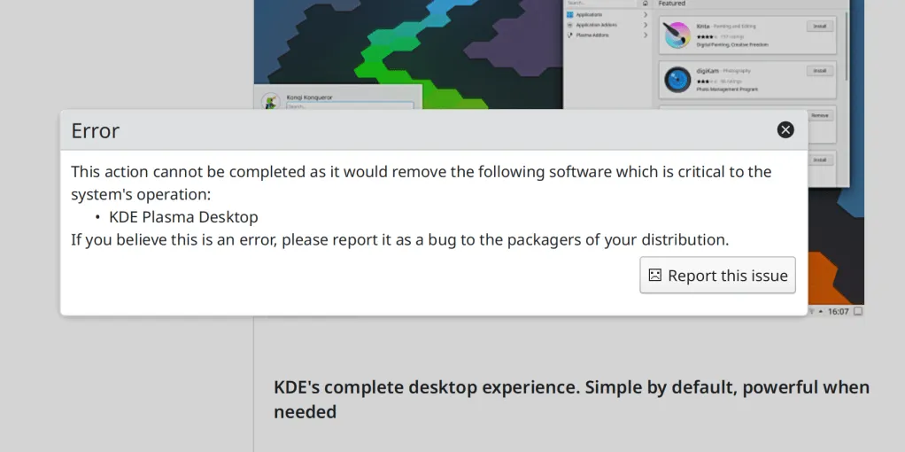
Task: Click the 16:07 clock in the panel
Action: click(838, 311)
